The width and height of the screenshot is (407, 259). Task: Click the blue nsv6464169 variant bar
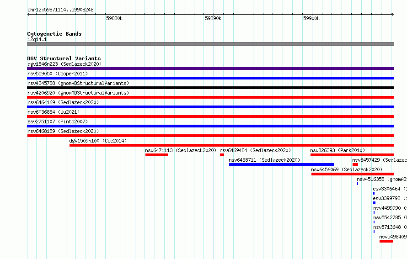click(x=210, y=107)
